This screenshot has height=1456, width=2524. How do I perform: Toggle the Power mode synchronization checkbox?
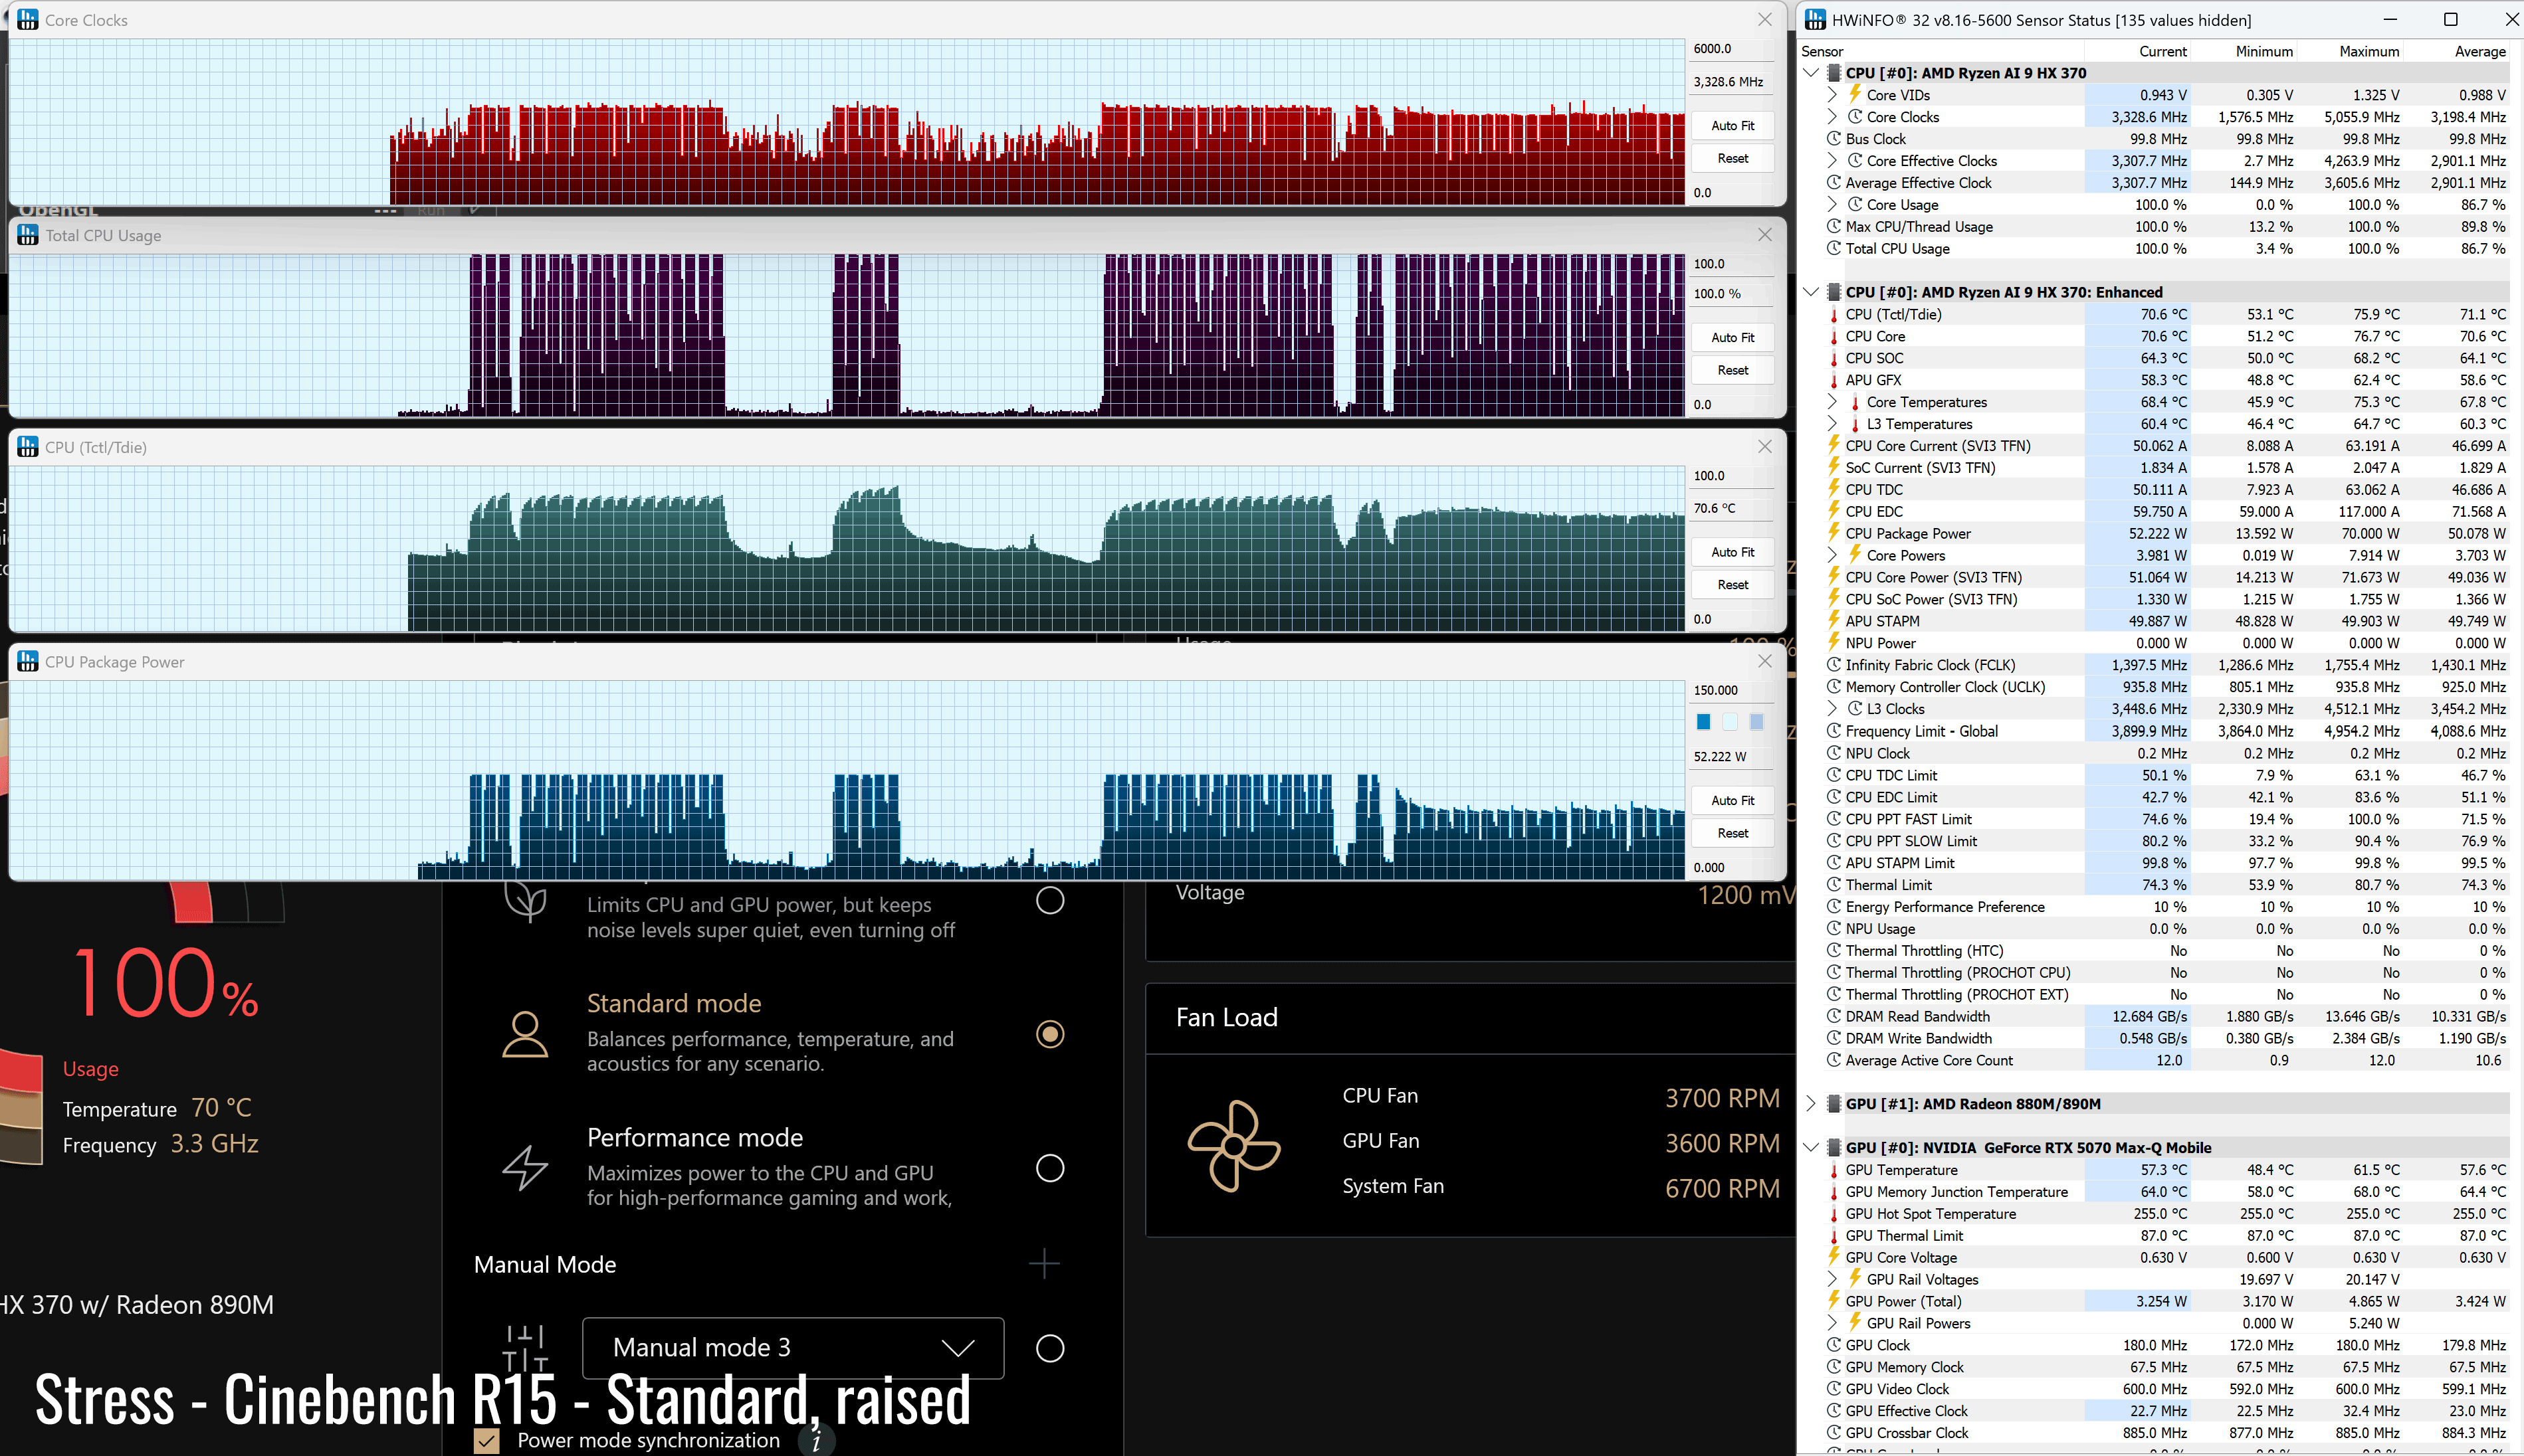tap(487, 1441)
